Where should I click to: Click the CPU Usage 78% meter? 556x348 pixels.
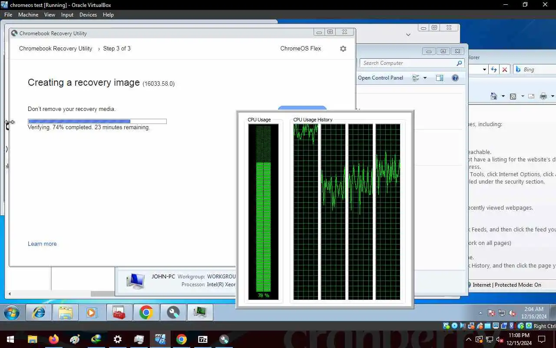[263, 212]
